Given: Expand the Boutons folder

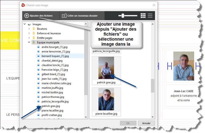Looking at the screenshot, I should click(x=29, y=29).
